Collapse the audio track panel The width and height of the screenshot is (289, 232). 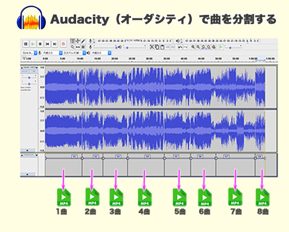point(27,150)
